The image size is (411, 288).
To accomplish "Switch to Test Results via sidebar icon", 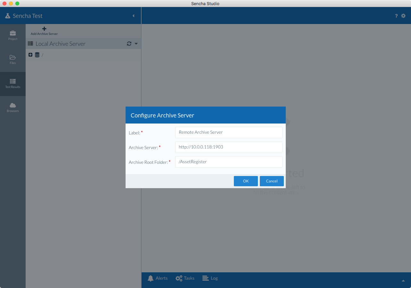I will click(x=12, y=83).
